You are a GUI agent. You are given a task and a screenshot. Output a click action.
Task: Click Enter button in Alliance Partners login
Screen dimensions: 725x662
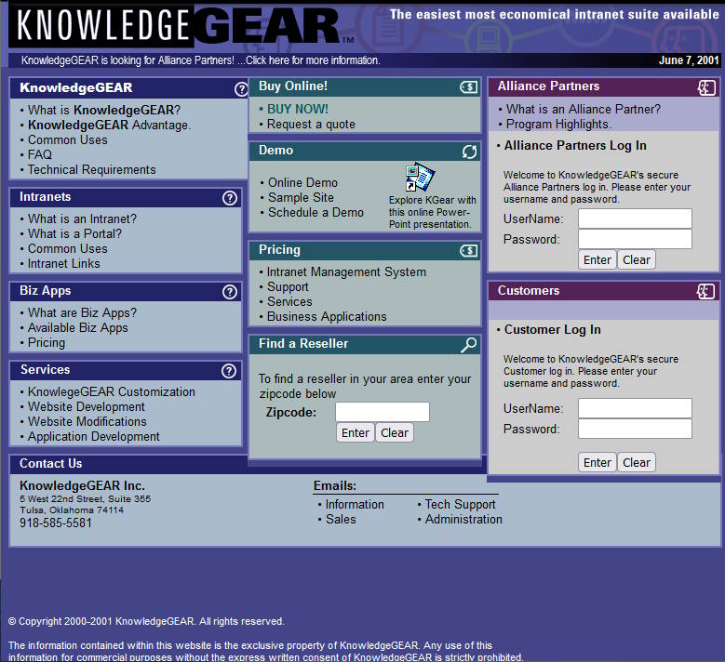point(597,260)
